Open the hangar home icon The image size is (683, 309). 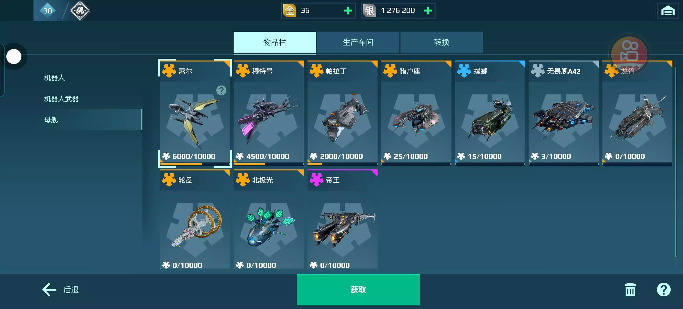(668, 11)
